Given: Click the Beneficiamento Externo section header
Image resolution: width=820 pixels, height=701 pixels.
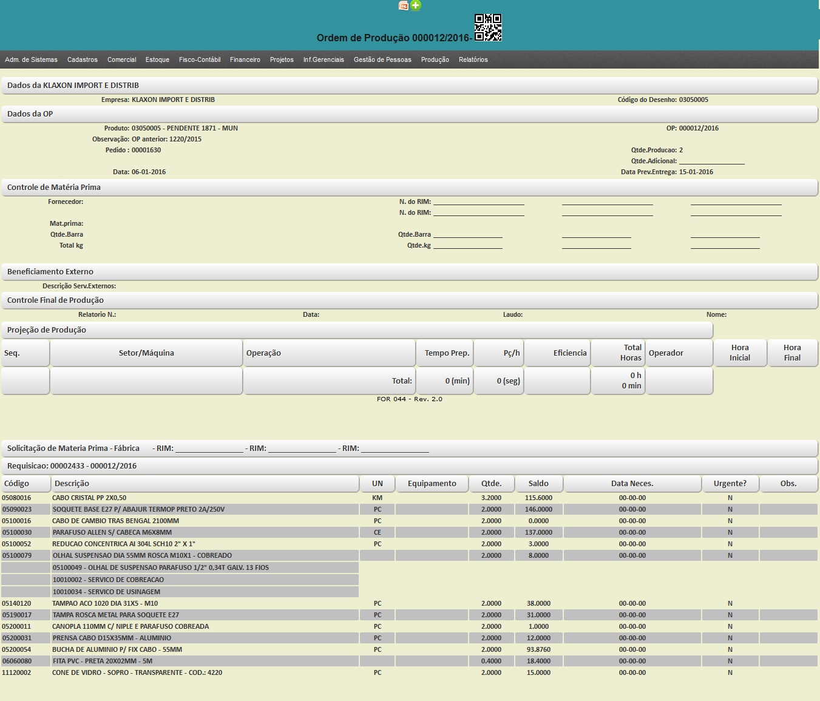Looking at the screenshot, I should [410, 272].
